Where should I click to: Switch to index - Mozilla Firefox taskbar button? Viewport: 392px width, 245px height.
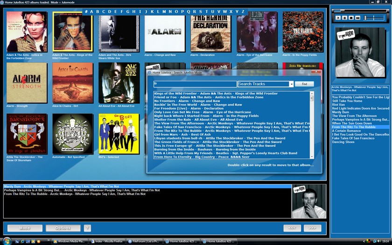(x=107, y=242)
